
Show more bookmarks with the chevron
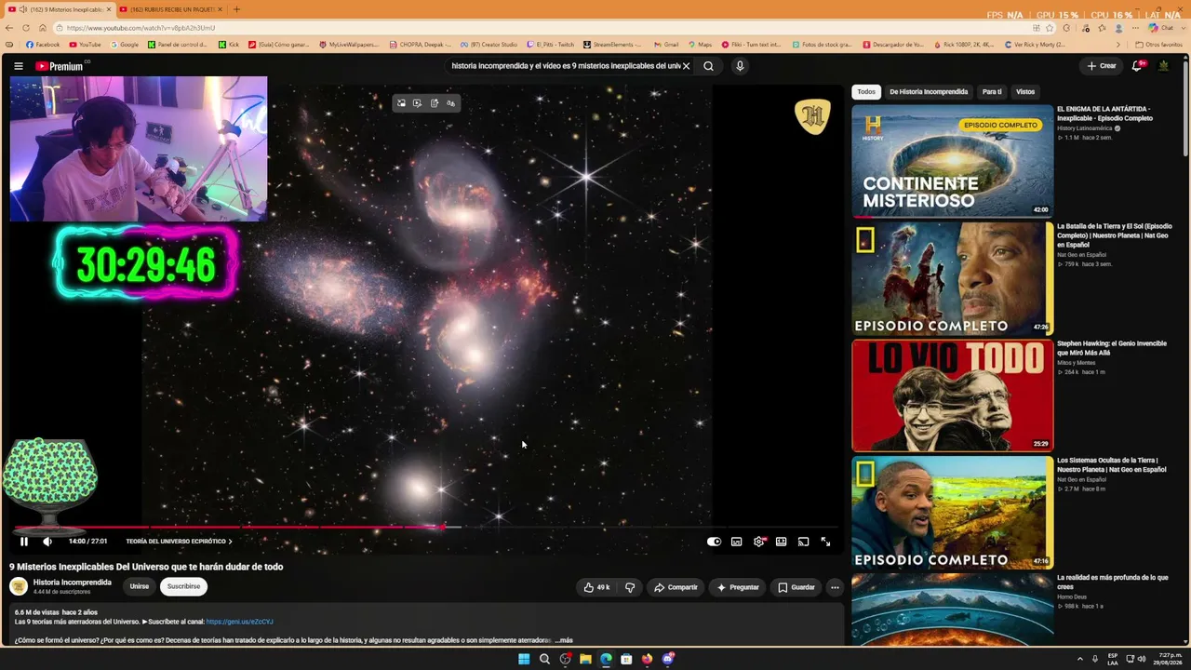click(1118, 45)
